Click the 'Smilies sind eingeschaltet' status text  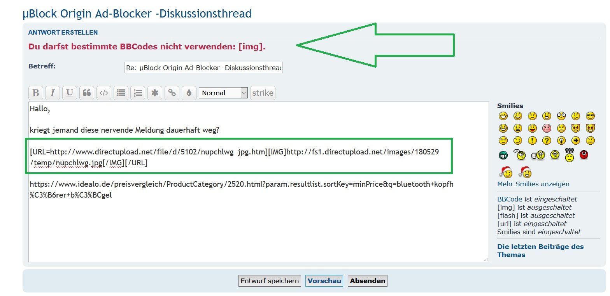[x=539, y=232]
